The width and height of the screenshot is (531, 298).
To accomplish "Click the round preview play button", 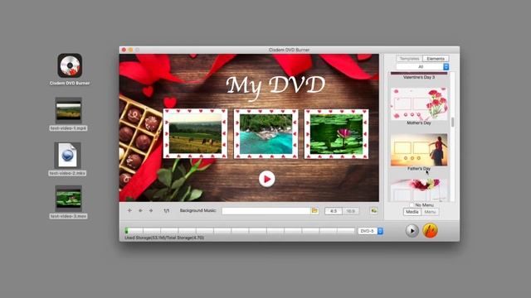I will [x=412, y=231].
